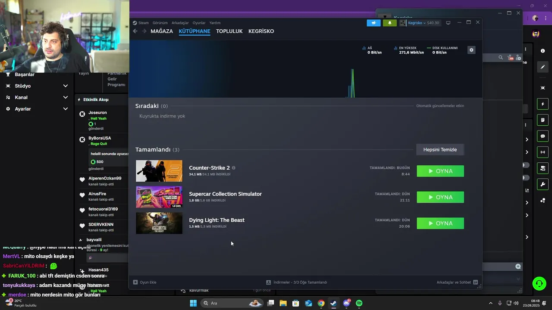Open the Steam menu
The height and width of the screenshot is (310, 552).
(141, 23)
